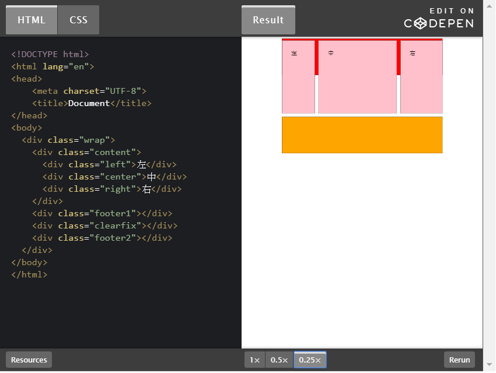Click the div class="left" code line

pos(110,165)
